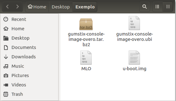Viewport: 176px width, 101px height.
Task: Click the music note icon in sidebar
Action: point(6,66)
